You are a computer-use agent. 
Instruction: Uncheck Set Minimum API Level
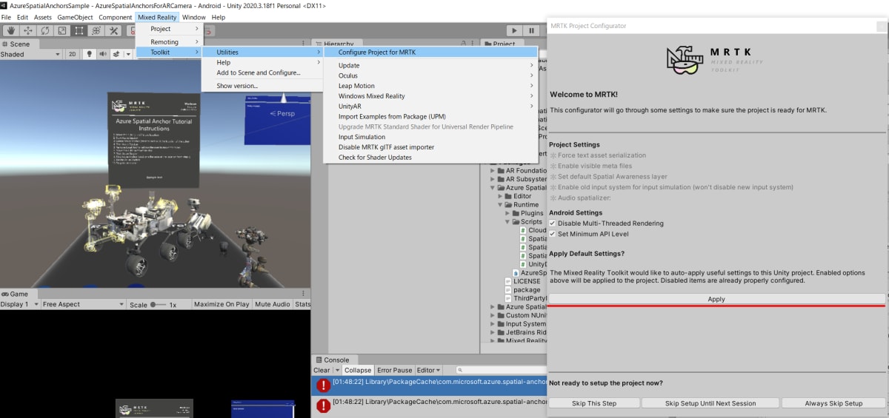553,234
